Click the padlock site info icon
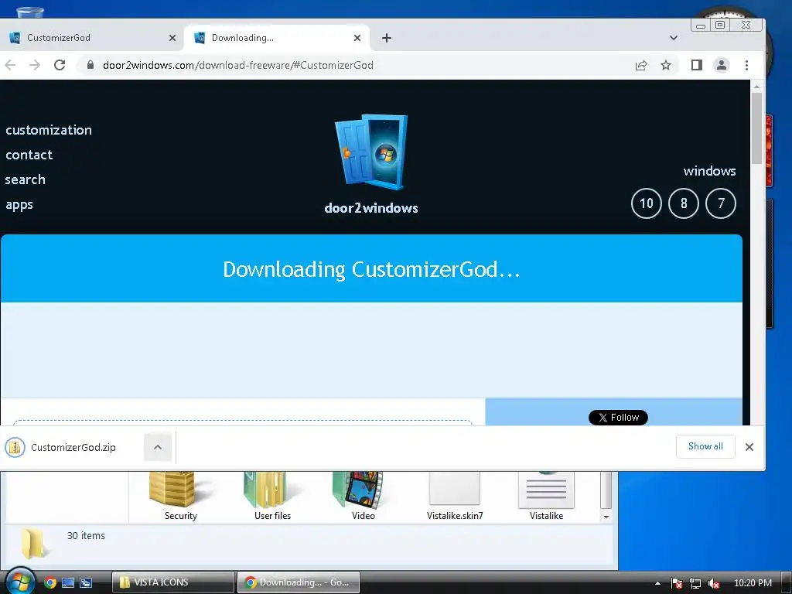The width and height of the screenshot is (792, 594). [x=90, y=65]
